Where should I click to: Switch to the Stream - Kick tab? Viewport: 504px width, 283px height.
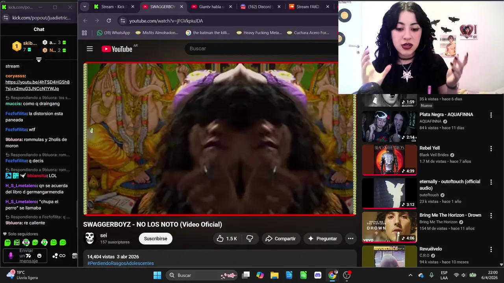point(114,7)
